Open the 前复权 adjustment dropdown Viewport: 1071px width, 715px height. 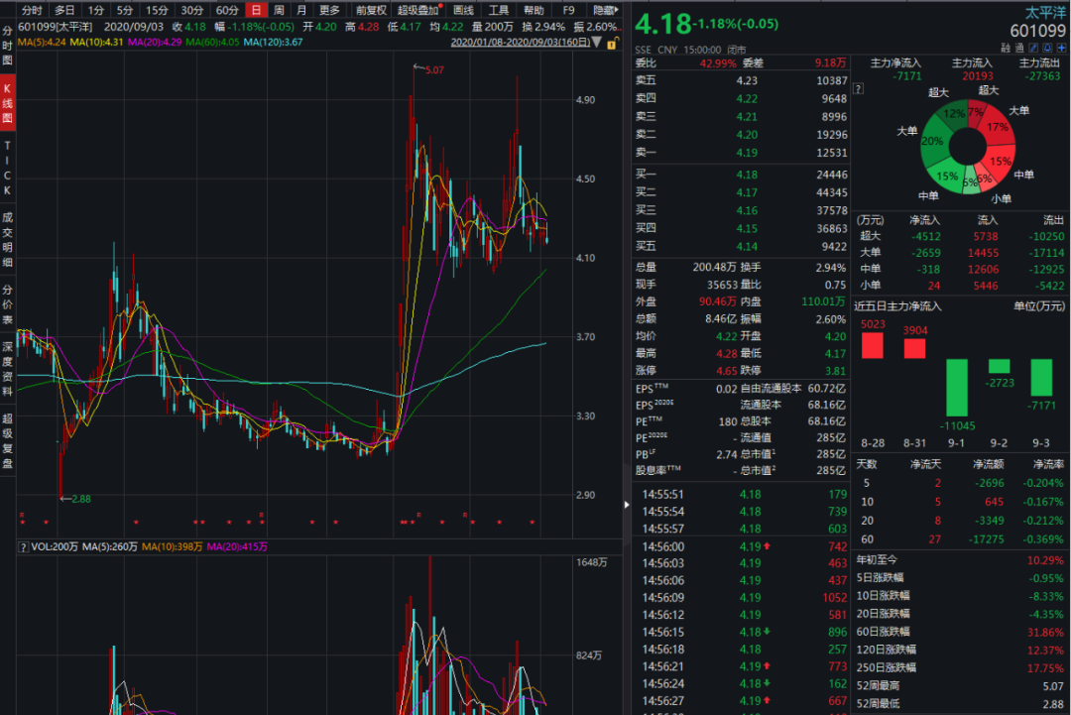point(371,10)
